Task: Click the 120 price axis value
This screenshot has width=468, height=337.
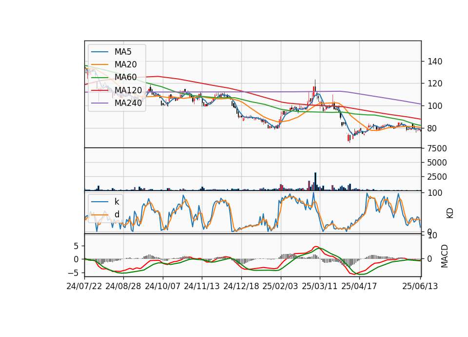Action: point(435,84)
